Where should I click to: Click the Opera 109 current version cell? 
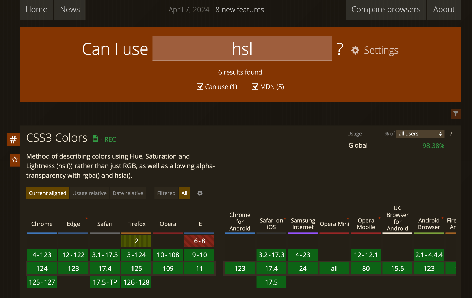(x=168, y=268)
